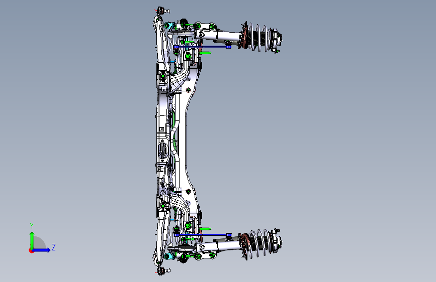The height and width of the screenshot is (282, 436).
Task: Click the Z label on the triad
Action: tap(54, 247)
